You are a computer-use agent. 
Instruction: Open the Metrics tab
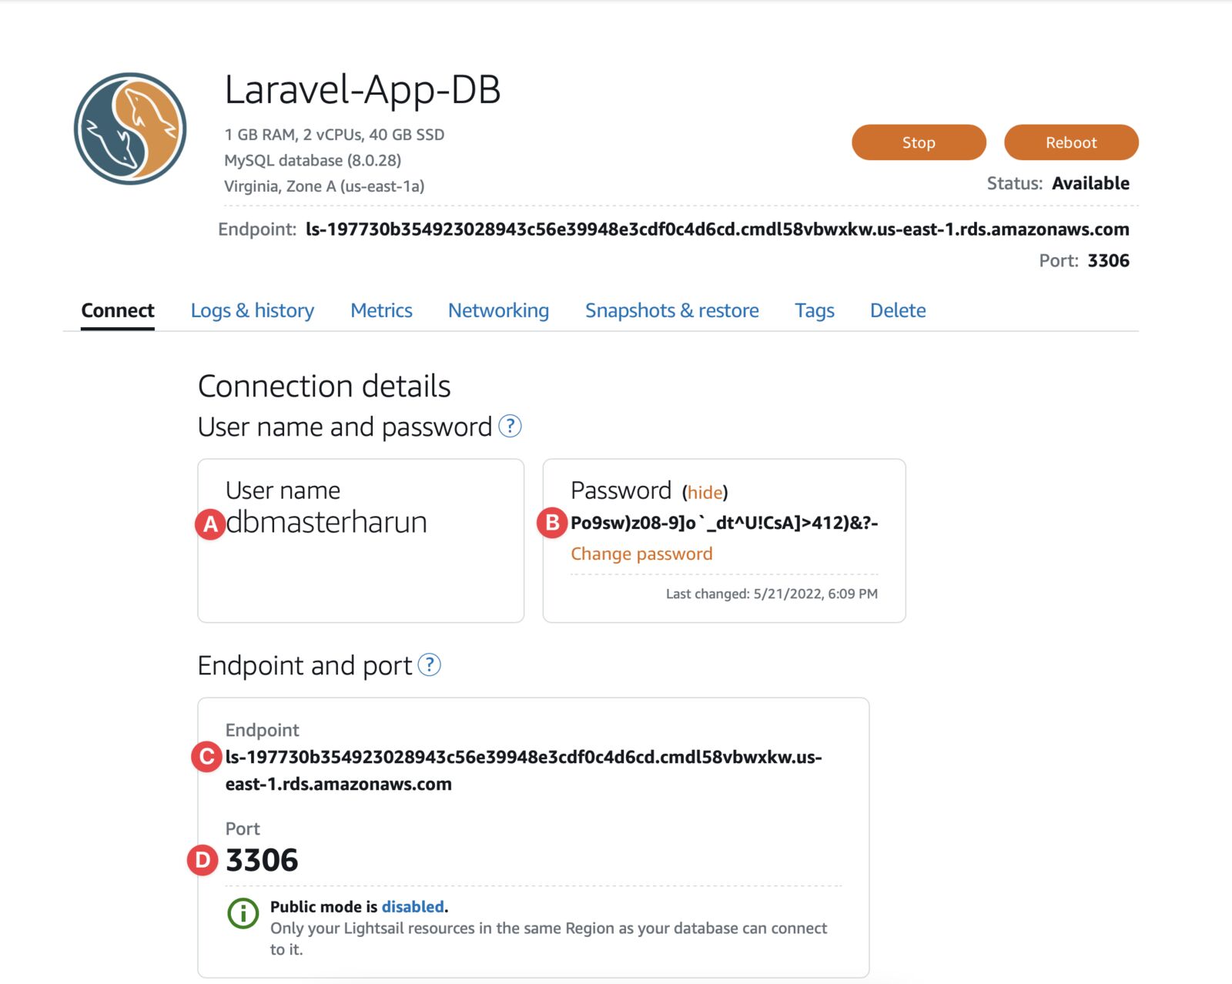[381, 310]
